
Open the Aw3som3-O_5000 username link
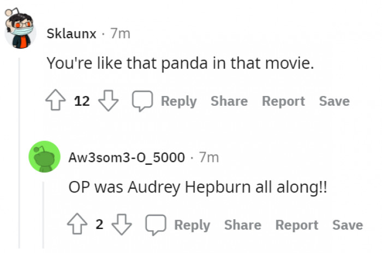coord(127,158)
